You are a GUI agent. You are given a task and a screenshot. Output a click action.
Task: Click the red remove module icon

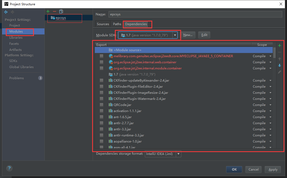(55, 11)
